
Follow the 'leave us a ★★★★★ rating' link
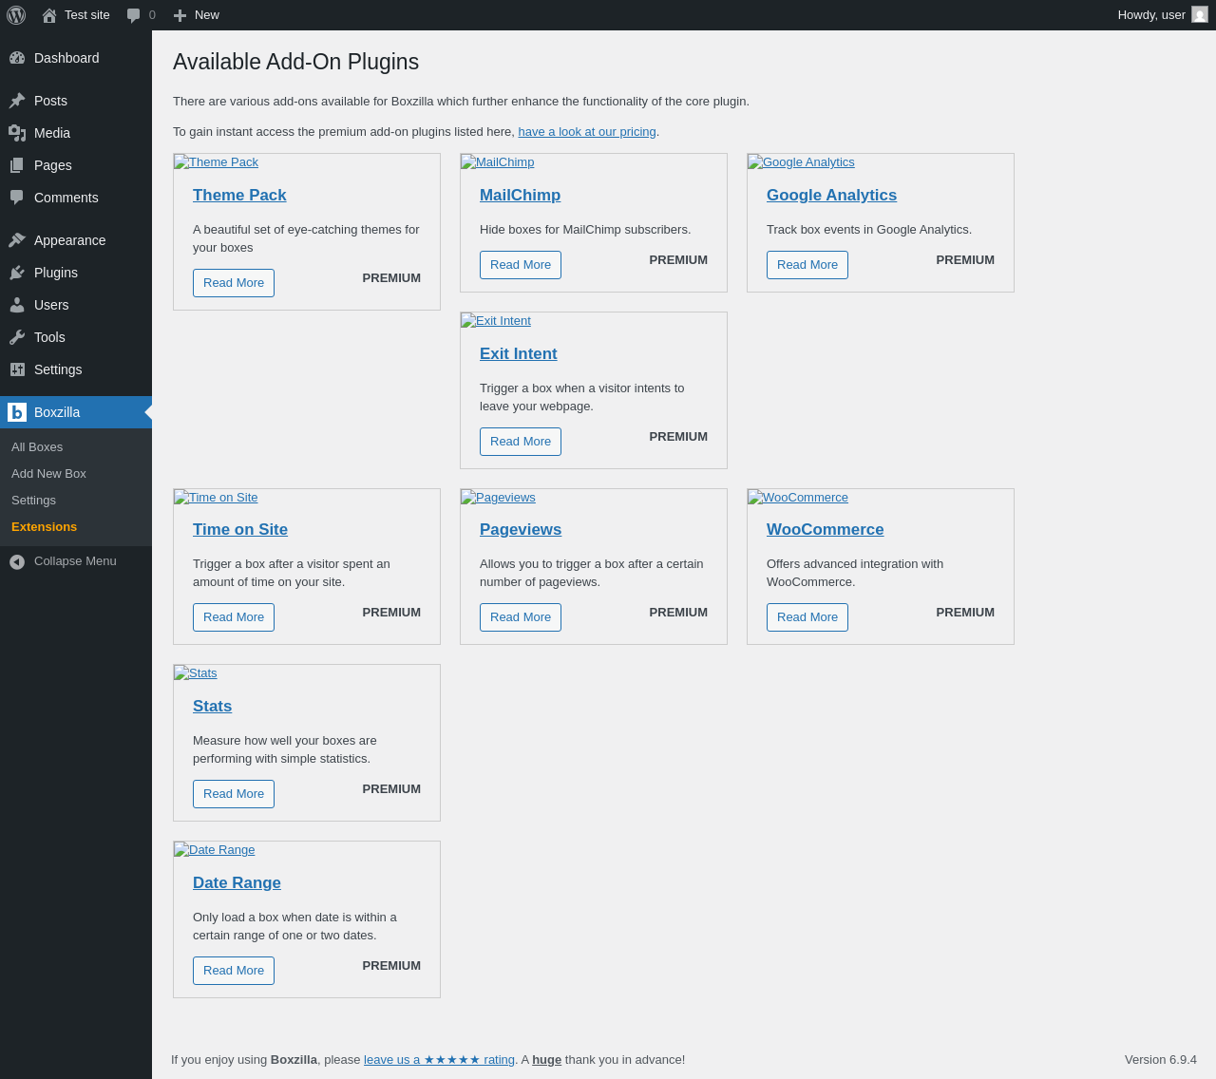tap(439, 1060)
